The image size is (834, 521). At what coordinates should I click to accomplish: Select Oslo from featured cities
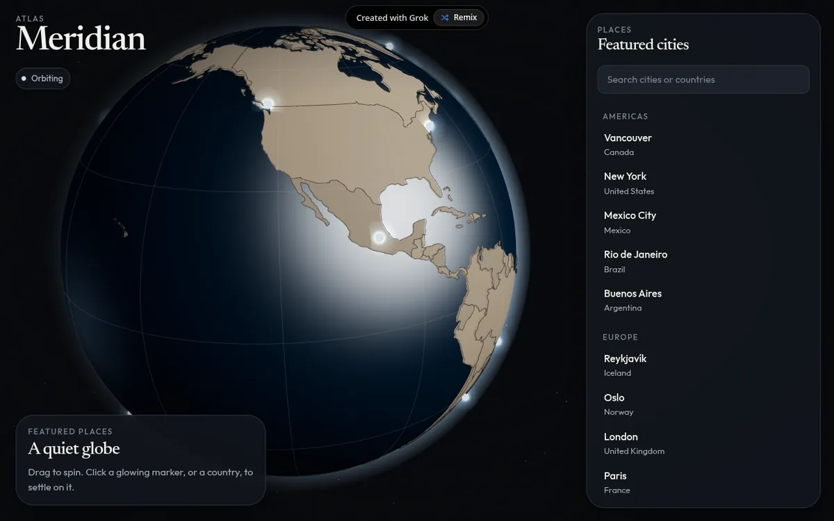(x=703, y=404)
